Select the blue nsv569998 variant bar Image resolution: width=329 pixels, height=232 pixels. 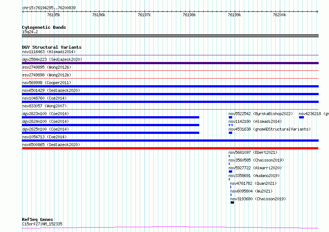pos(170,86)
